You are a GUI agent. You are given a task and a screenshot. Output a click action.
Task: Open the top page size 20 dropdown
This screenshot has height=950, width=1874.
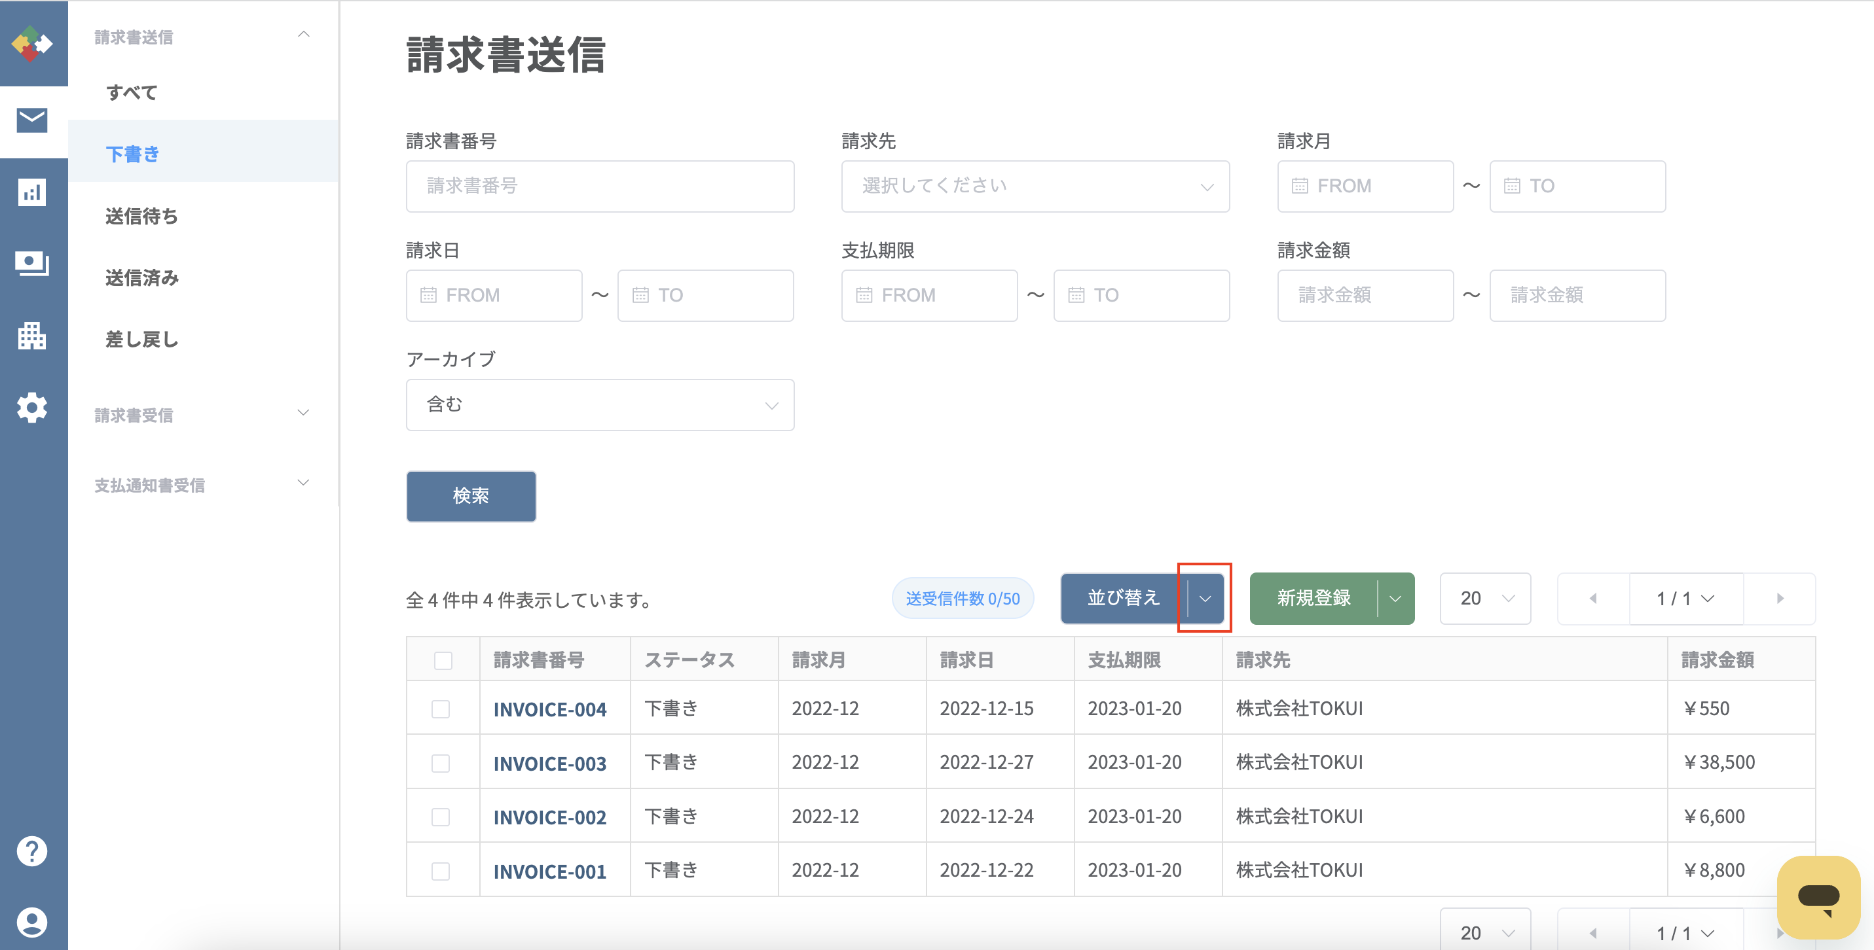coord(1486,598)
